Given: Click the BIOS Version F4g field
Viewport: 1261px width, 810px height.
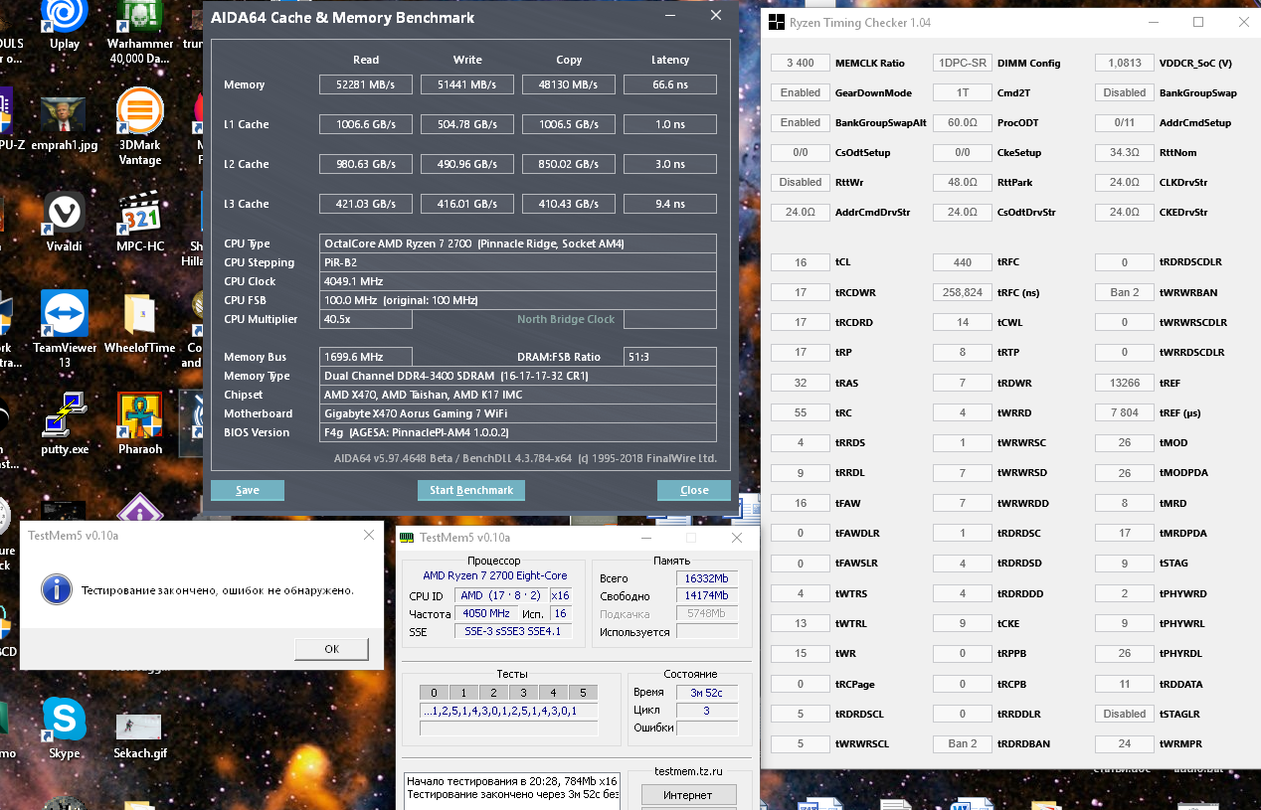Looking at the screenshot, I should coord(518,432).
